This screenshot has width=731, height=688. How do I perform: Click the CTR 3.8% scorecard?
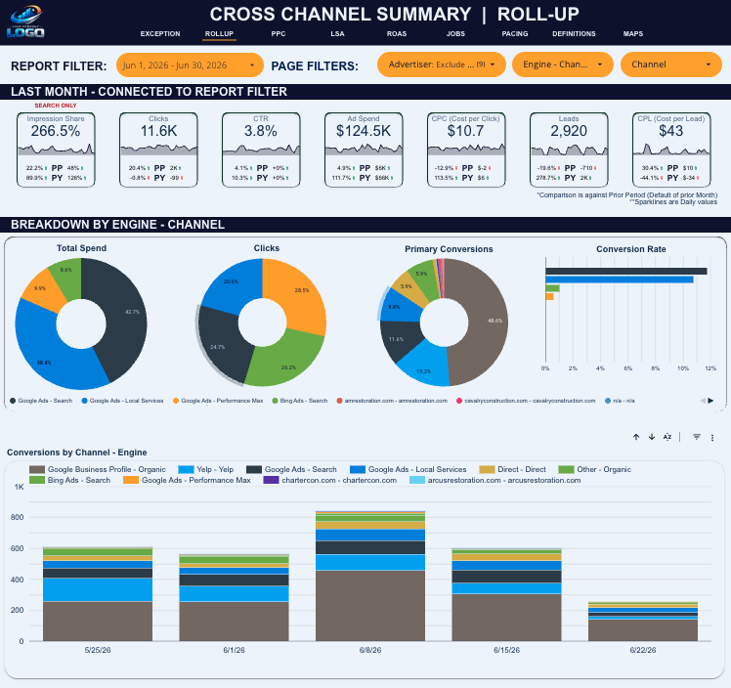(x=261, y=150)
